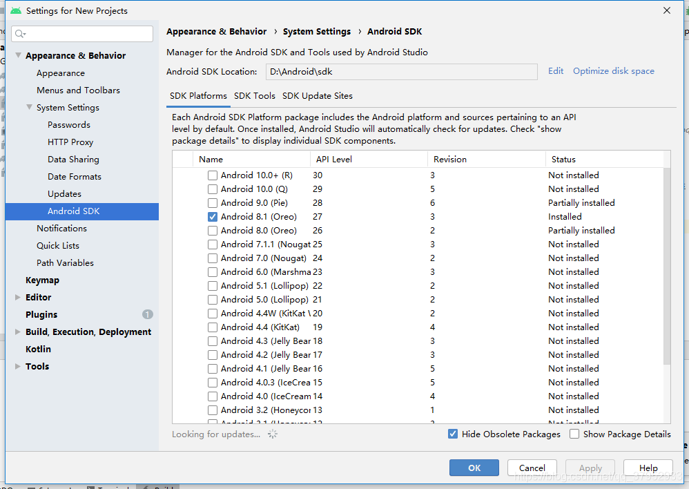Click the Plugins update count badge
689x489 pixels.
(x=147, y=314)
